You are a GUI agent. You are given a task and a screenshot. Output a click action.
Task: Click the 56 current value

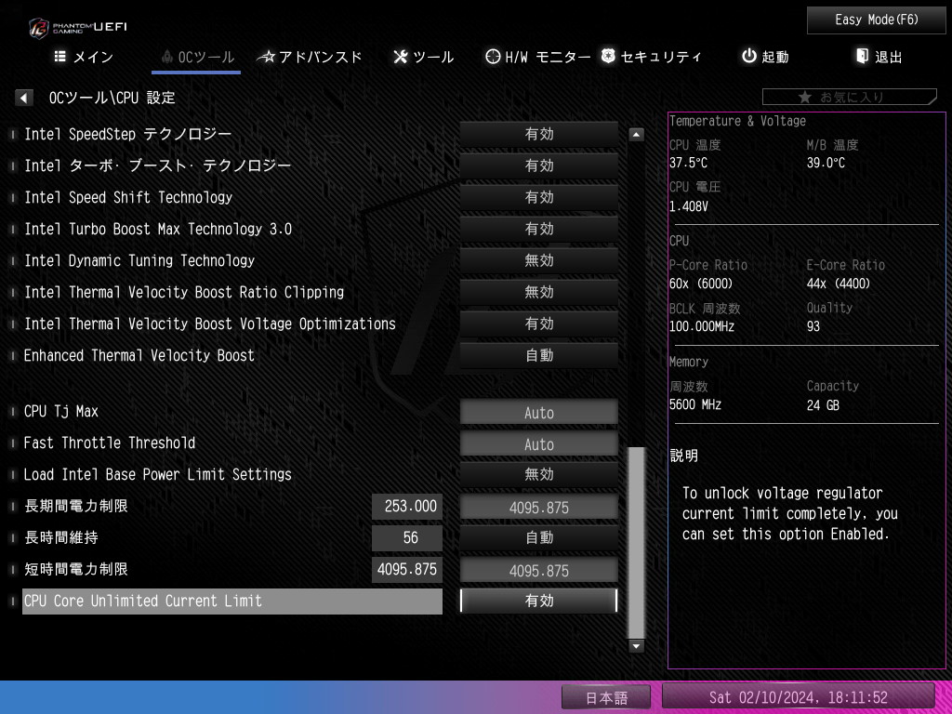(x=407, y=538)
